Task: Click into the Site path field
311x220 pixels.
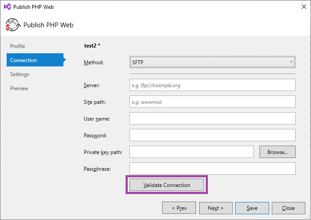Action: pos(212,102)
